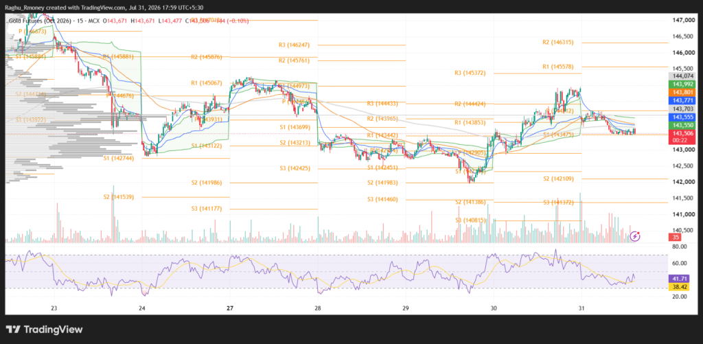Click the 146,000 price axis label
The image size is (703, 344).
point(683,52)
